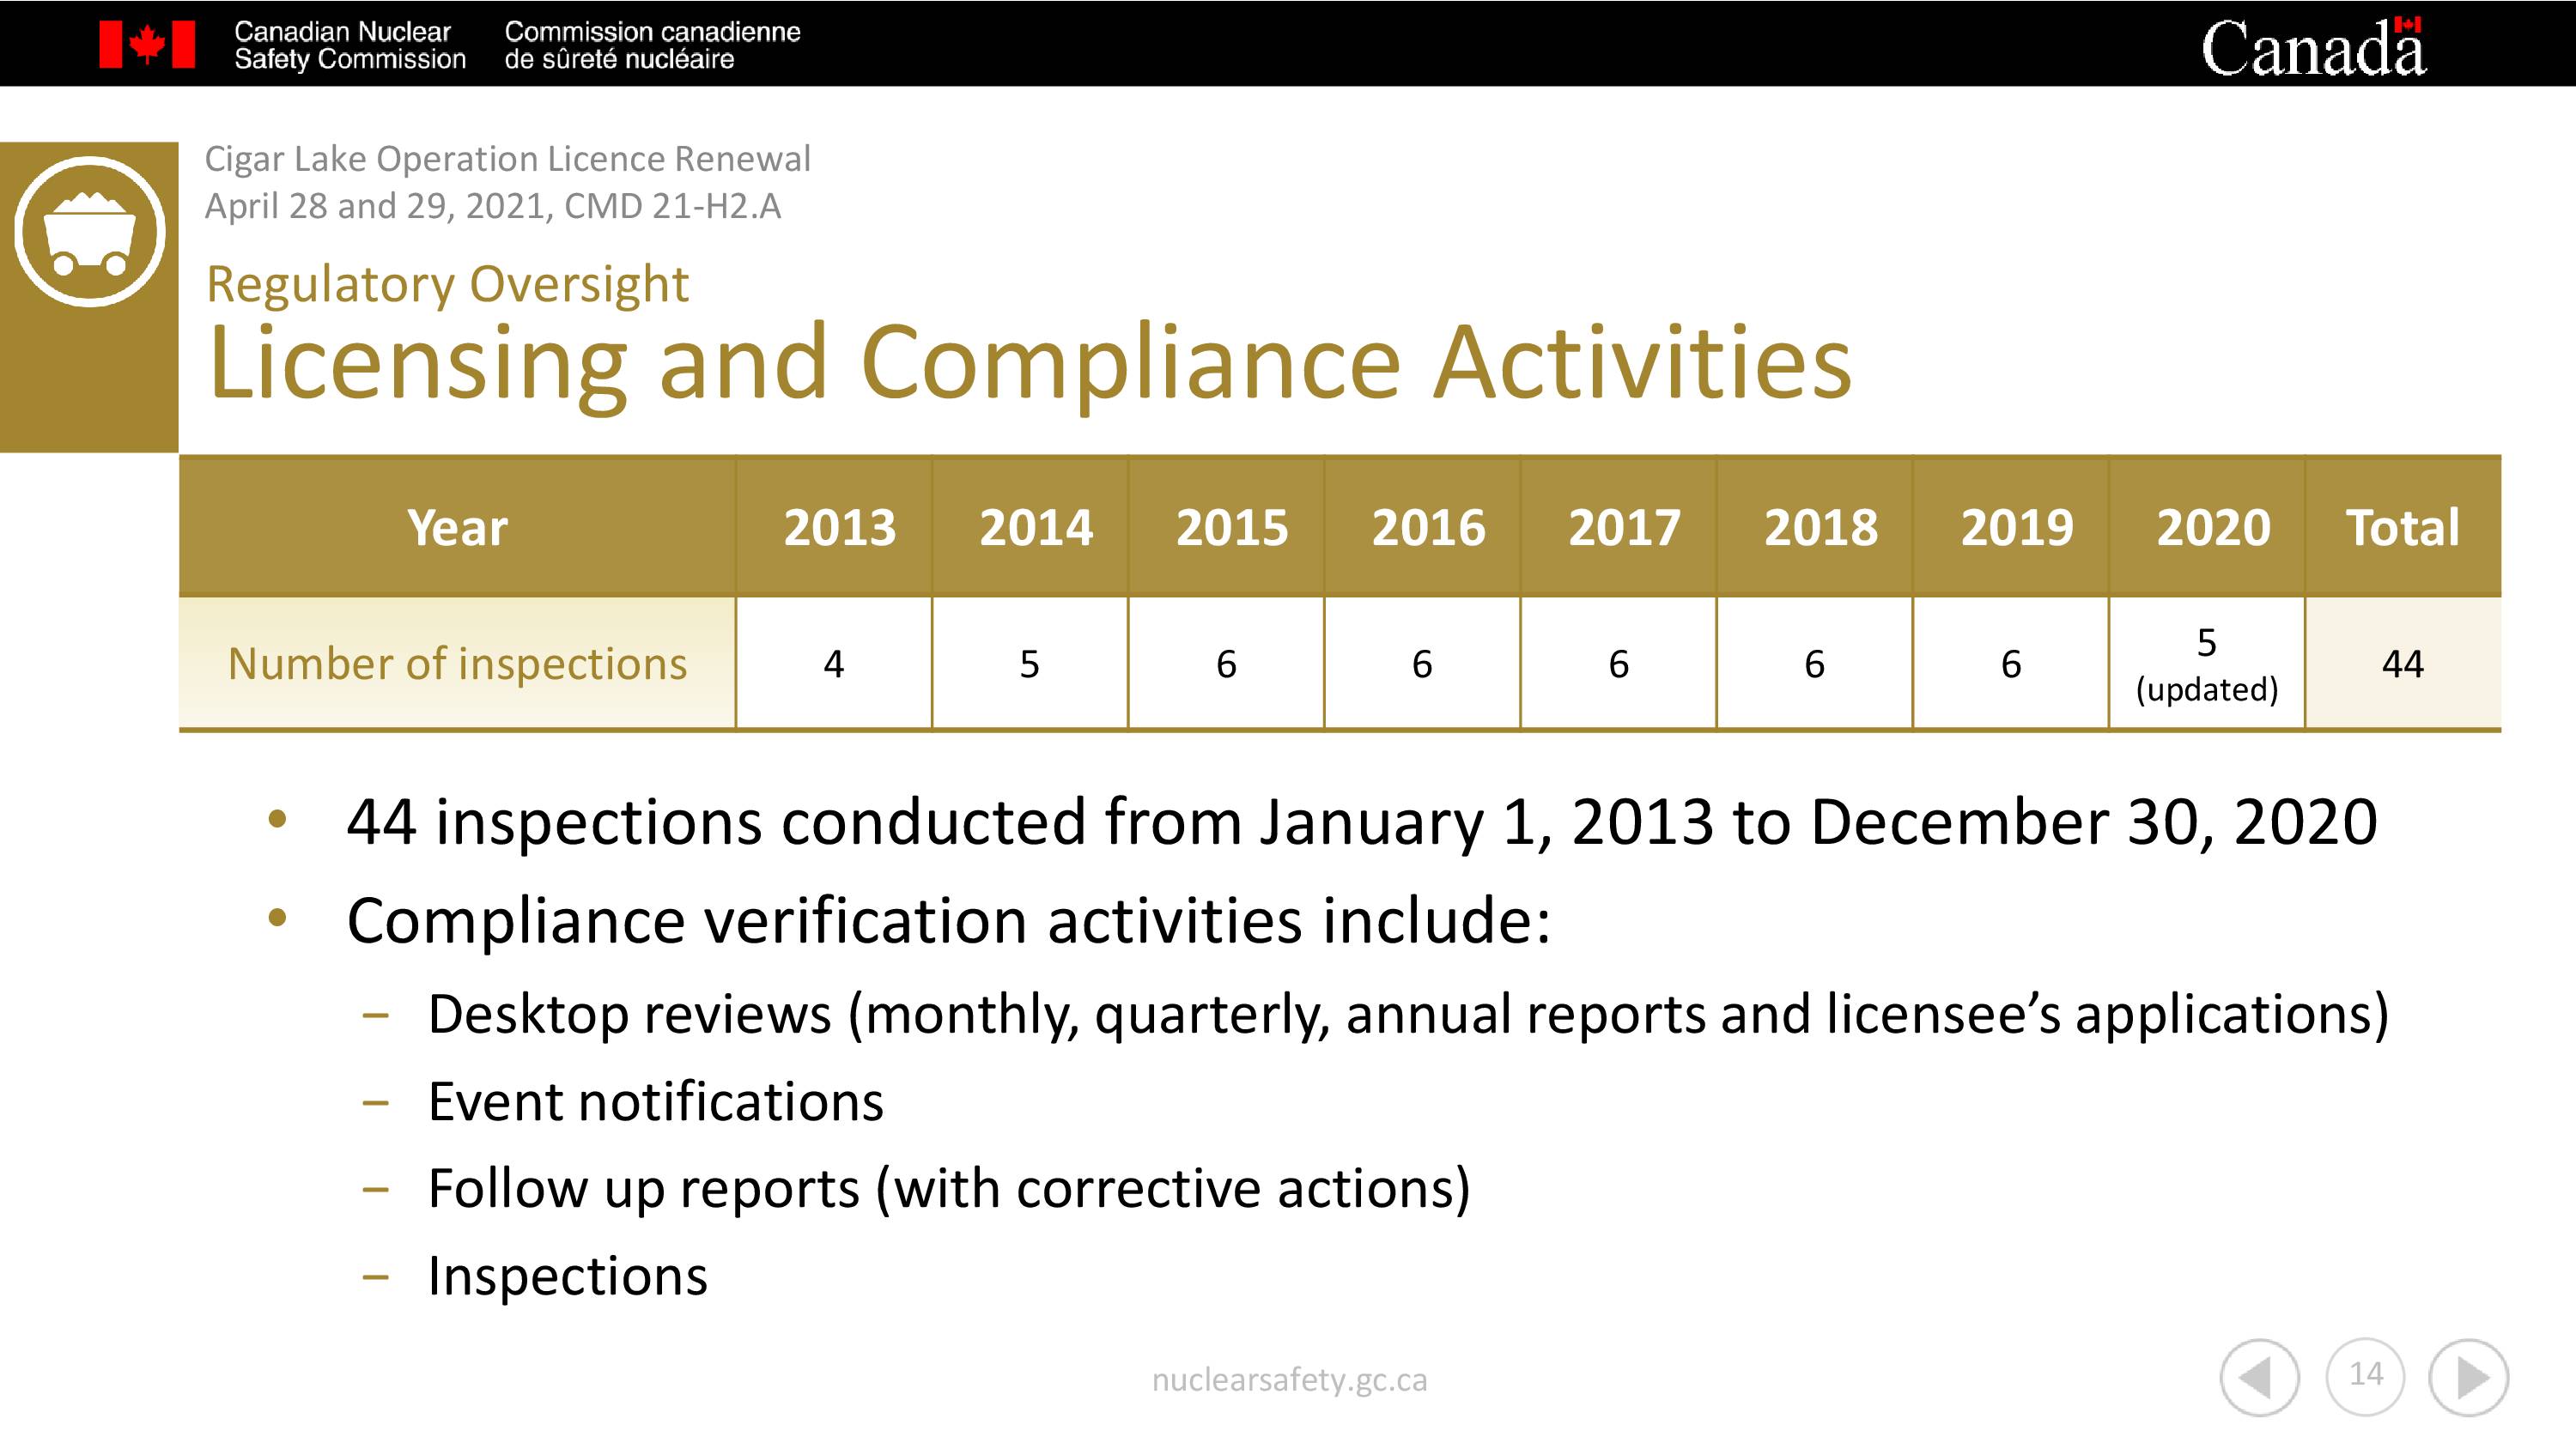This screenshot has height=1449, width=2576.
Task: Click '5 (updated)' cell under 2020
Action: (2206, 663)
